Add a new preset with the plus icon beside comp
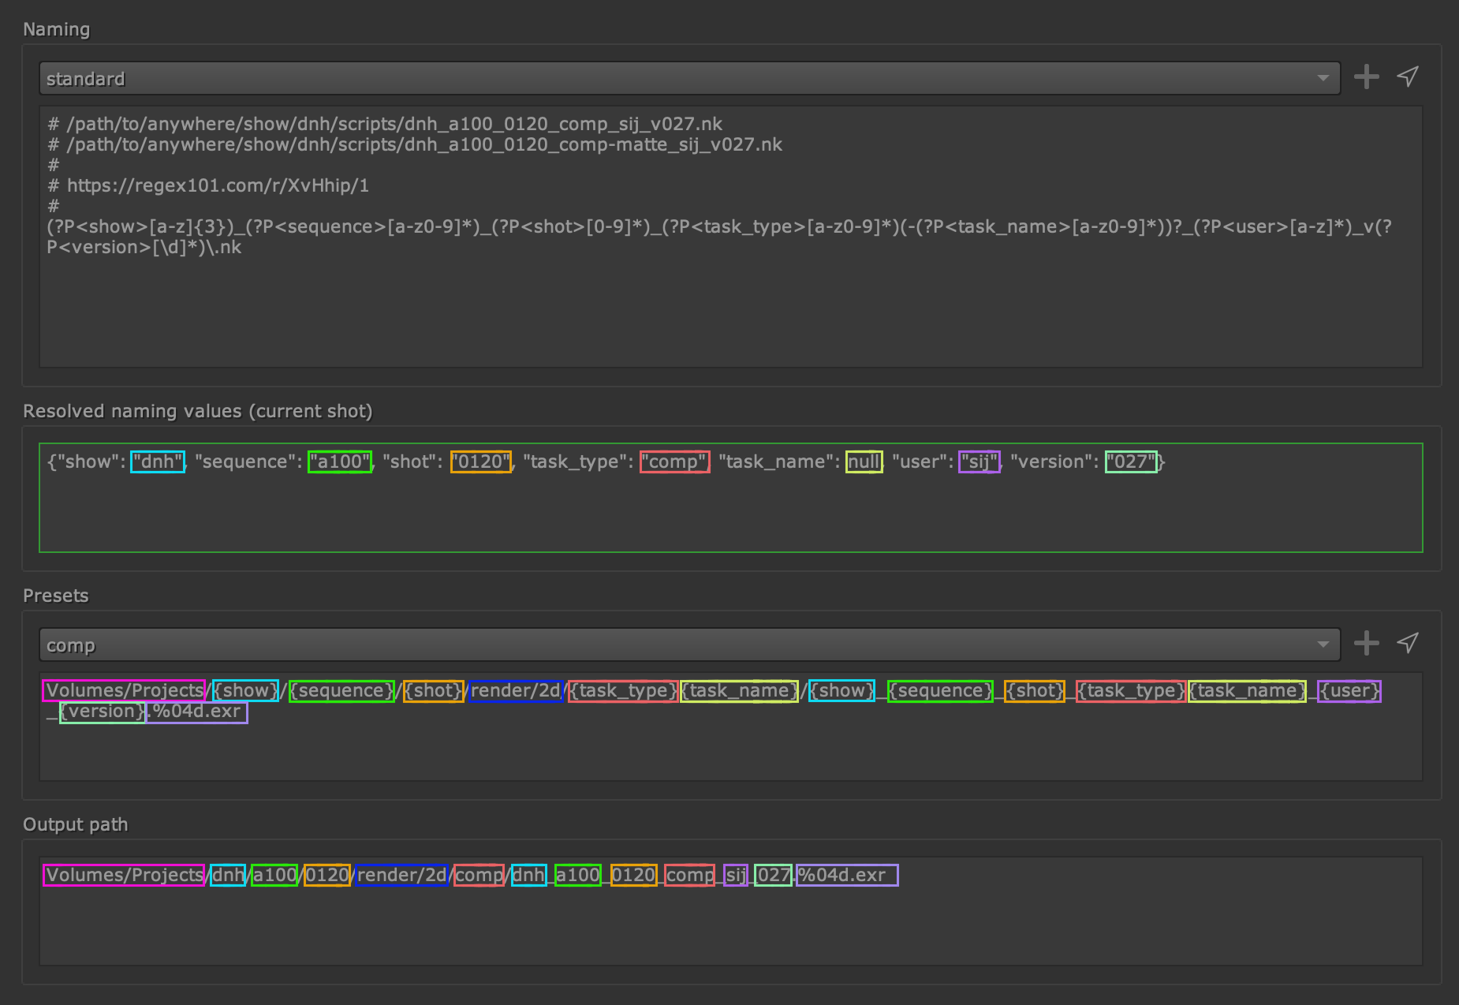 point(1366,644)
